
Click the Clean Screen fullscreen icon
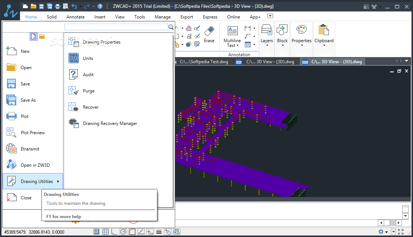[401, 232]
